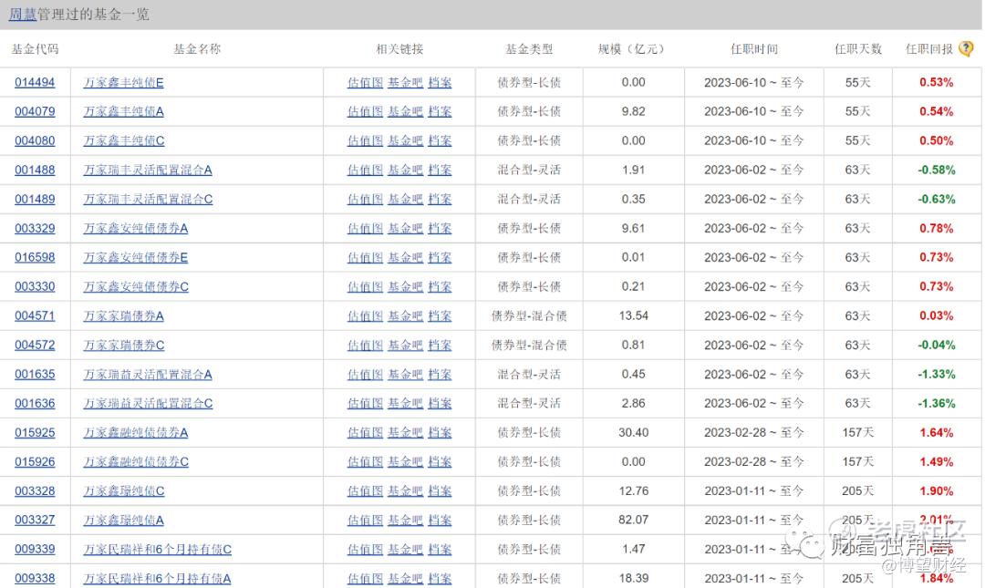Open fund code 001488 link
The width and height of the screenshot is (985, 588).
[x=35, y=170]
